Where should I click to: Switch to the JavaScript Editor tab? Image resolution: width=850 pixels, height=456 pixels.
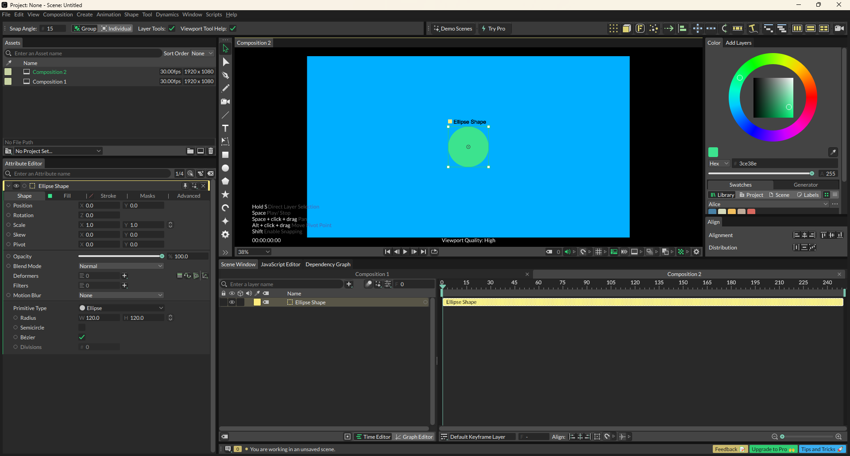coord(280,264)
